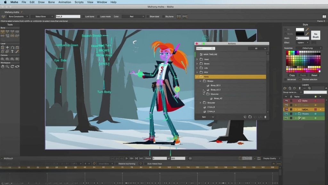Click the Reset style button
Screen dimensions: 328x185
click(314, 75)
